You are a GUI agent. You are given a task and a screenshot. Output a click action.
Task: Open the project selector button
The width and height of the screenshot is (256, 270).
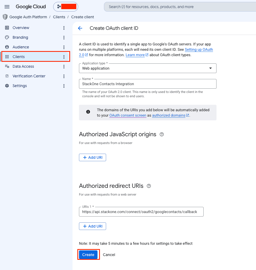tap(66, 7)
